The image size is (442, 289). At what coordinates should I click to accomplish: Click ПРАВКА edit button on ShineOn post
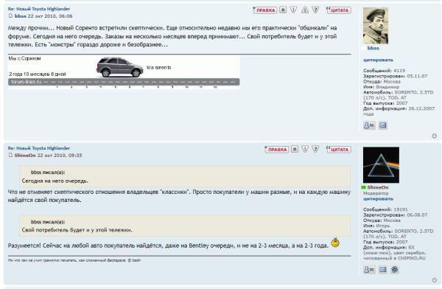[x=276, y=150]
